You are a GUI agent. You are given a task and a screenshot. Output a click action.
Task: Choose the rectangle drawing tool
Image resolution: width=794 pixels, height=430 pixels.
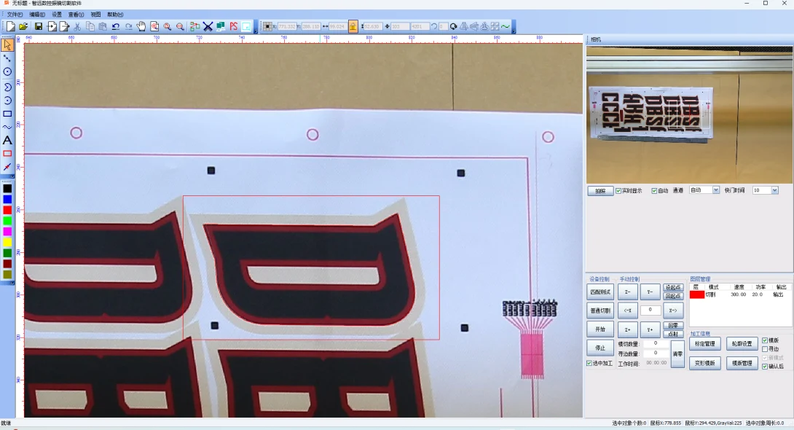[7, 114]
